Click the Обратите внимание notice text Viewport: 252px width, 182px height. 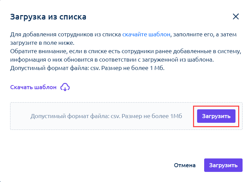pos(126,56)
